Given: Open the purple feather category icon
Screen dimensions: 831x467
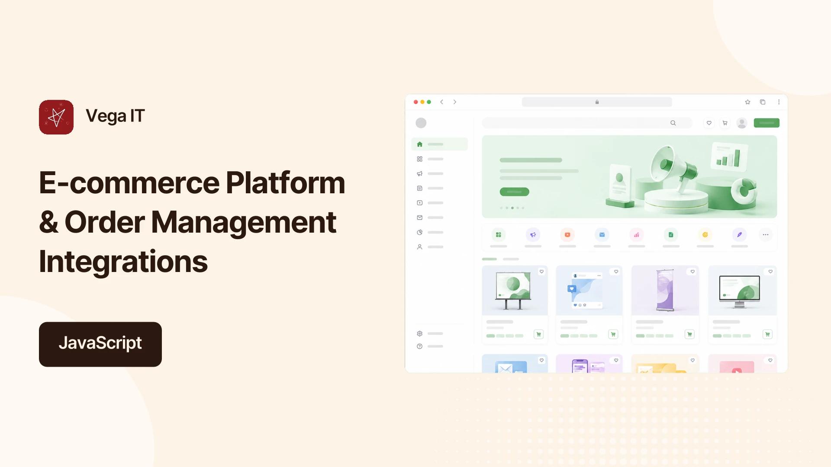Looking at the screenshot, I should 740,235.
